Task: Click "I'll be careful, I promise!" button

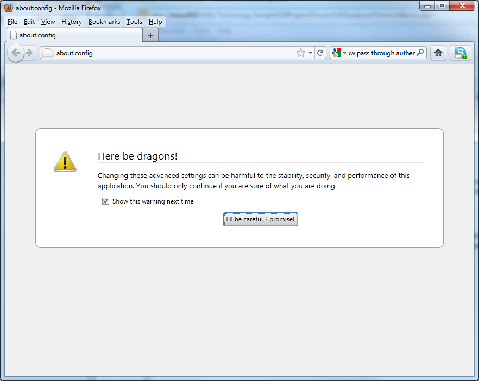Action: tap(260, 219)
